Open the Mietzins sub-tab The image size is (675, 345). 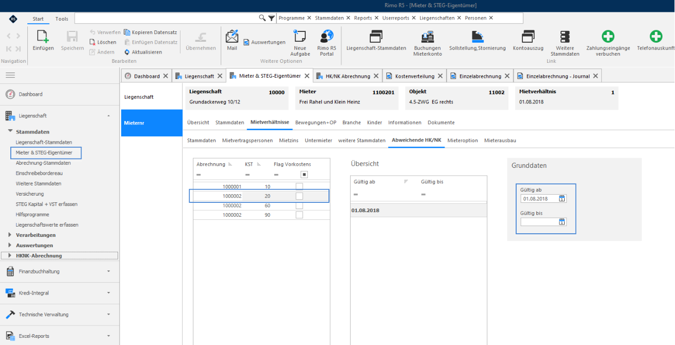point(289,140)
